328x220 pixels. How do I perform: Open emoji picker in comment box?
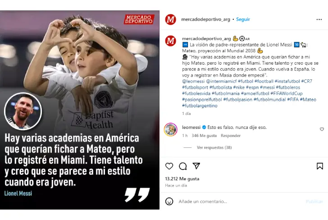169,202
